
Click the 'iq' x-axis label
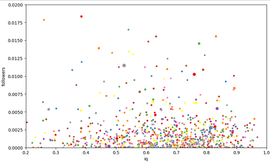click(x=146, y=159)
